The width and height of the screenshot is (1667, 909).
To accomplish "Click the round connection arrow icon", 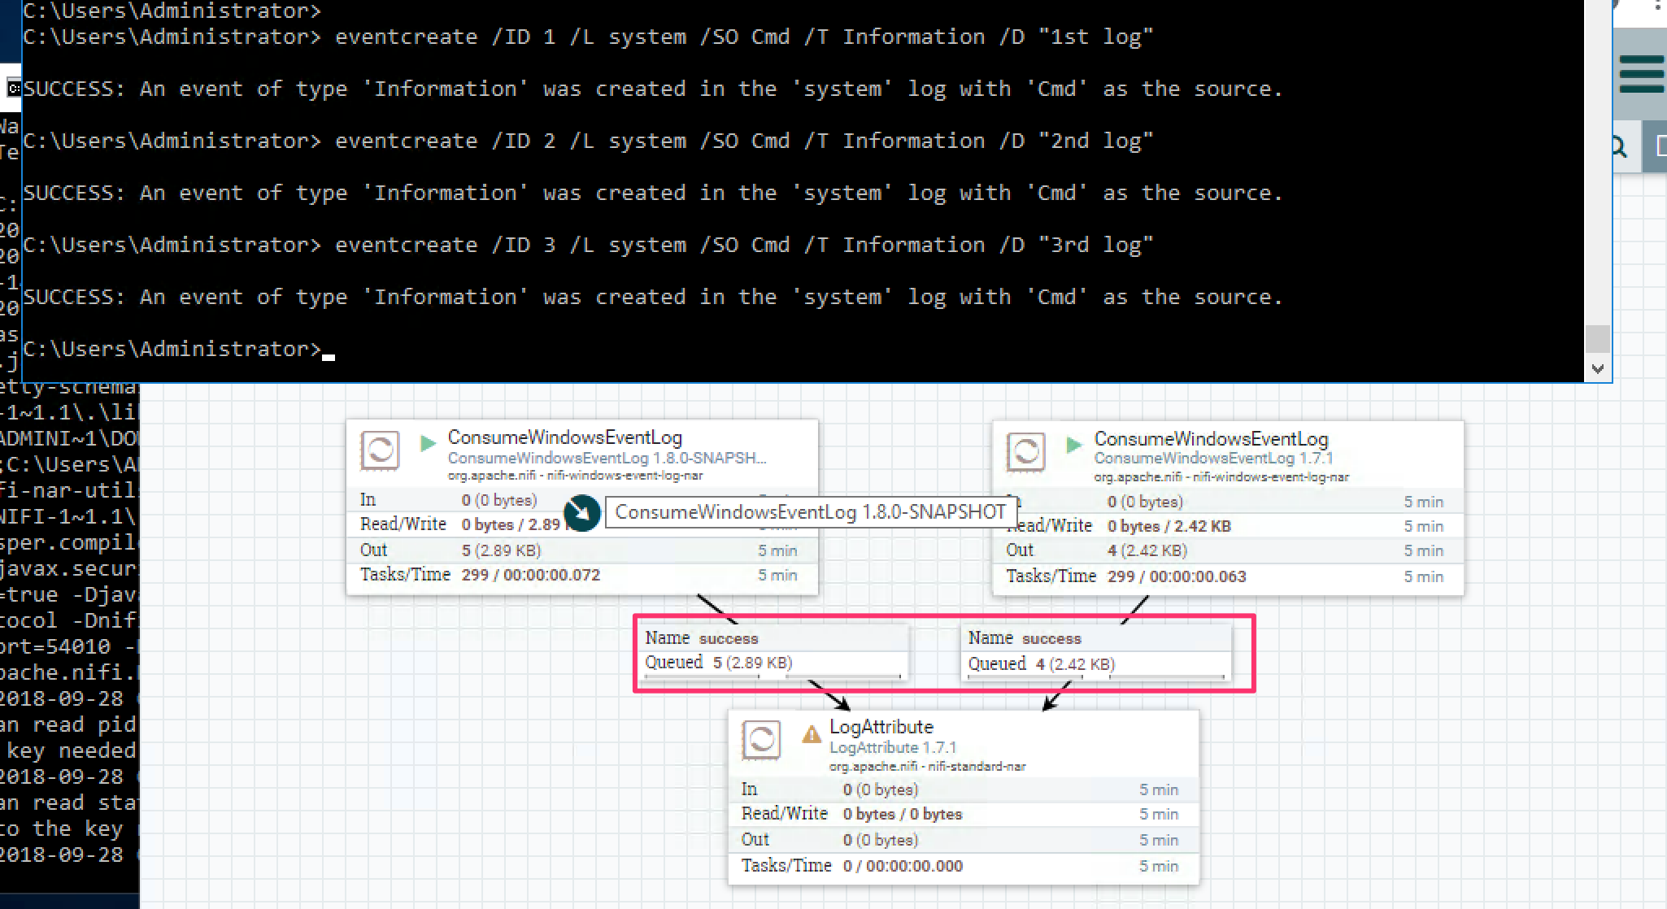I will coord(582,513).
